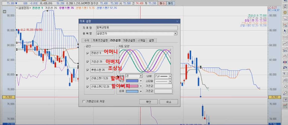Click the boxed T text tool
The width and height of the screenshot is (288, 125).
(285, 100)
